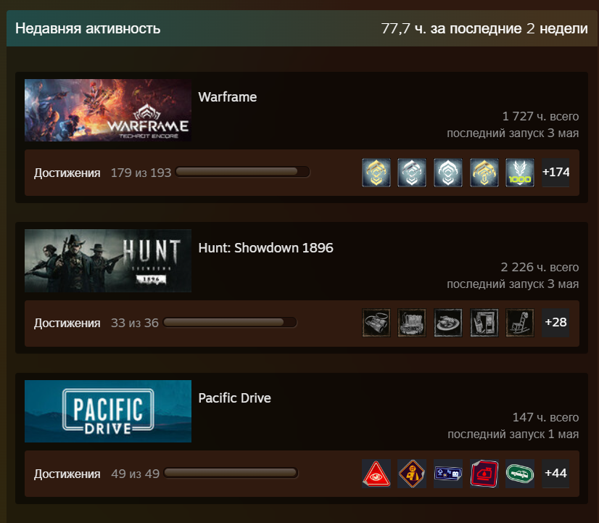Viewport: 599px width, 523px height.
Task: Click Pacific Drive's red gas can achievement
Action: 484,474
